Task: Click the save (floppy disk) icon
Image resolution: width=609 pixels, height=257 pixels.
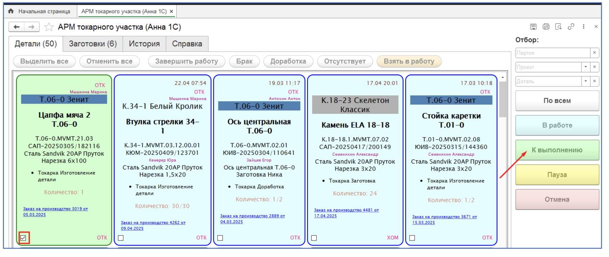Action: (533, 27)
